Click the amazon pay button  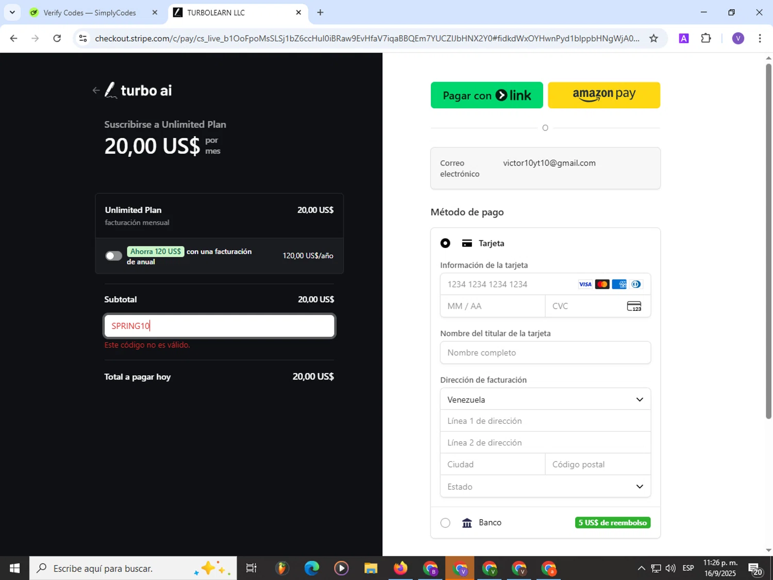(604, 95)
